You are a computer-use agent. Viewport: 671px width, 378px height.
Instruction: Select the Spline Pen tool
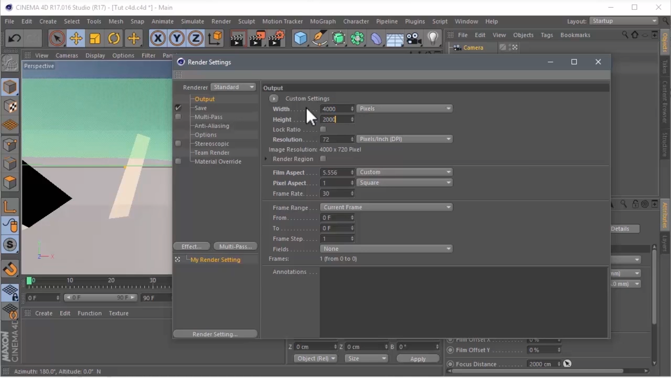319,38
